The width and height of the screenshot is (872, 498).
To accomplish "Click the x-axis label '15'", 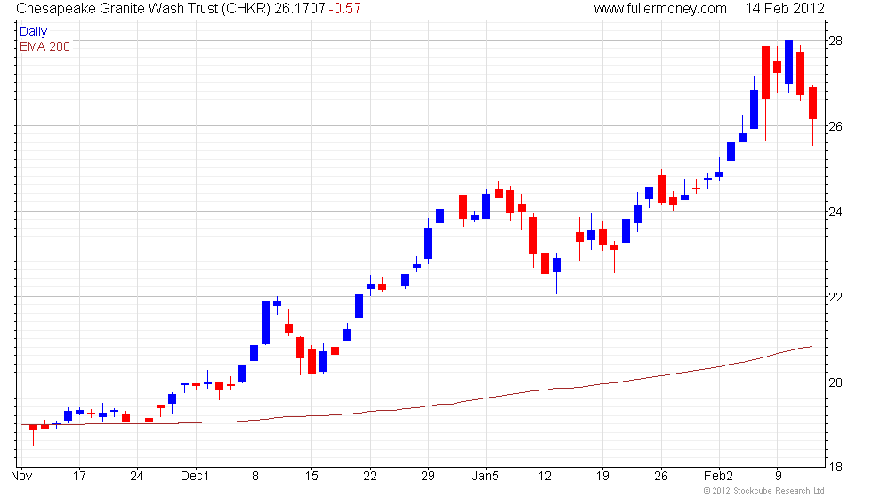I will point(312,477).
